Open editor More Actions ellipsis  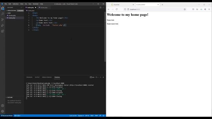[103, 7]
